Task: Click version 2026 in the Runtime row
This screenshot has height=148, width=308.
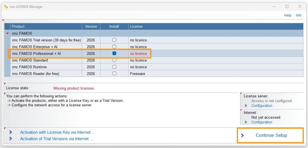Action: 91,67
